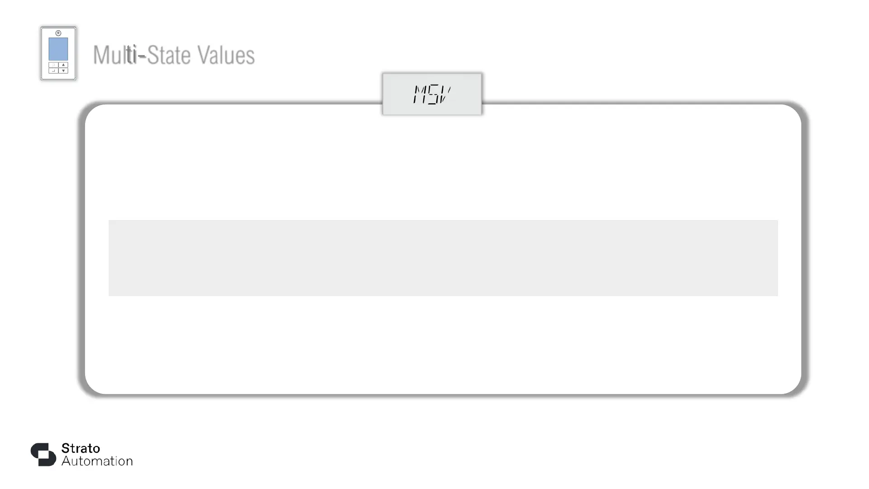869x489 pixels.
Task: Click the "Automation" brand name text
Action: (x=97, y=461)
